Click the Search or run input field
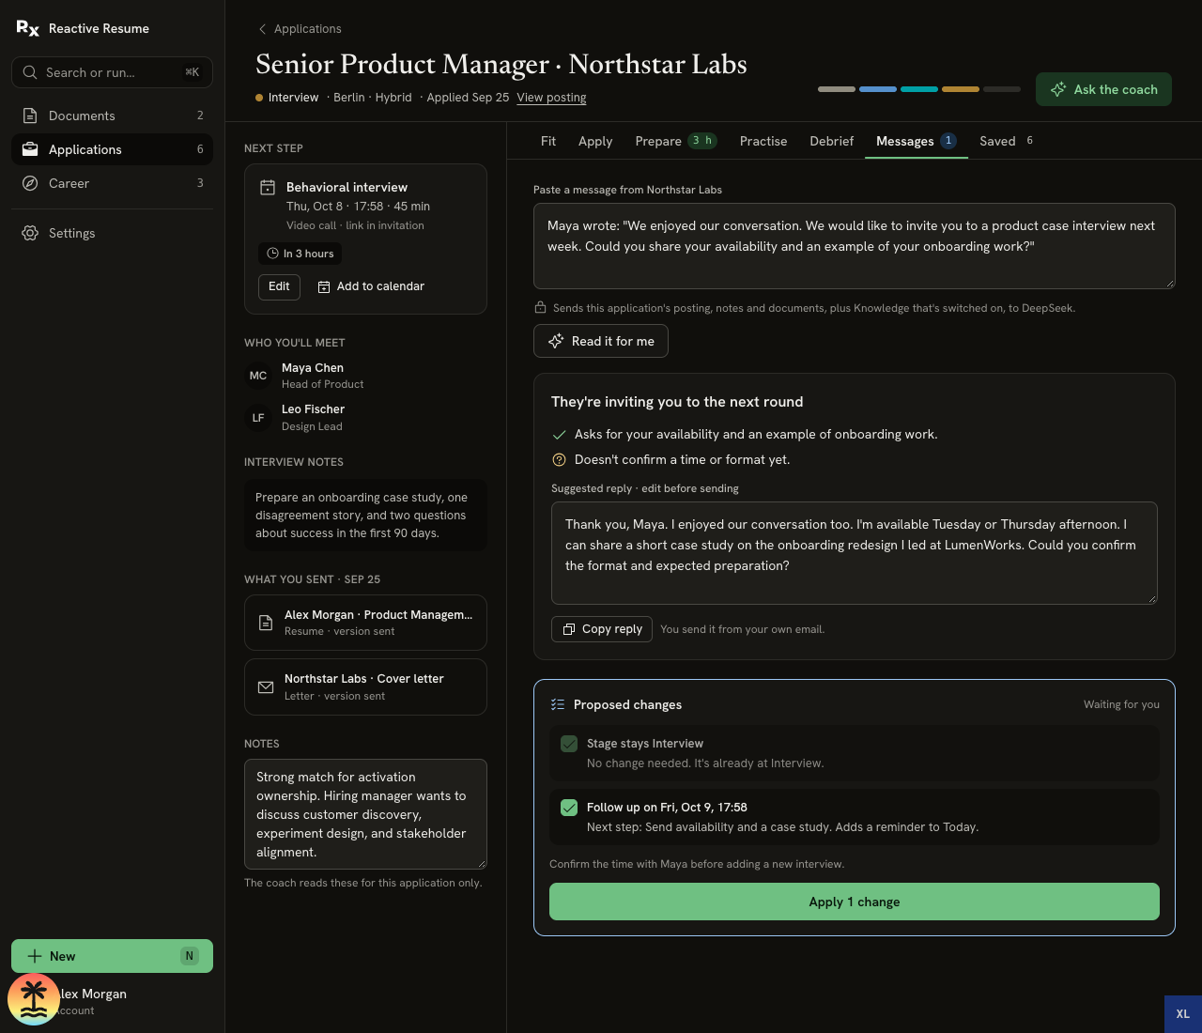Screen dimensions: 1202x1033 [x=112, y=72]
